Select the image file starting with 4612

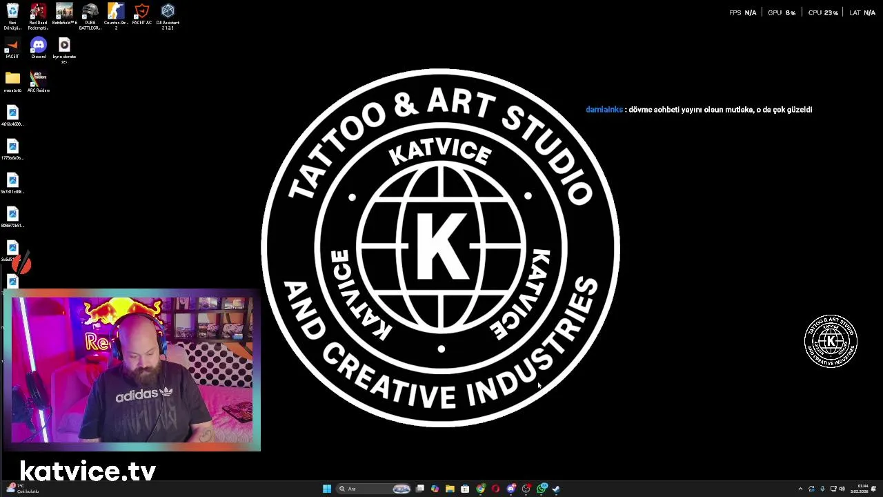pos(12,116)
